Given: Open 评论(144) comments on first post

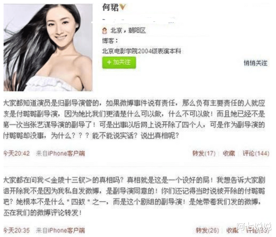Looking at the screenshot, I should [256, 153].
